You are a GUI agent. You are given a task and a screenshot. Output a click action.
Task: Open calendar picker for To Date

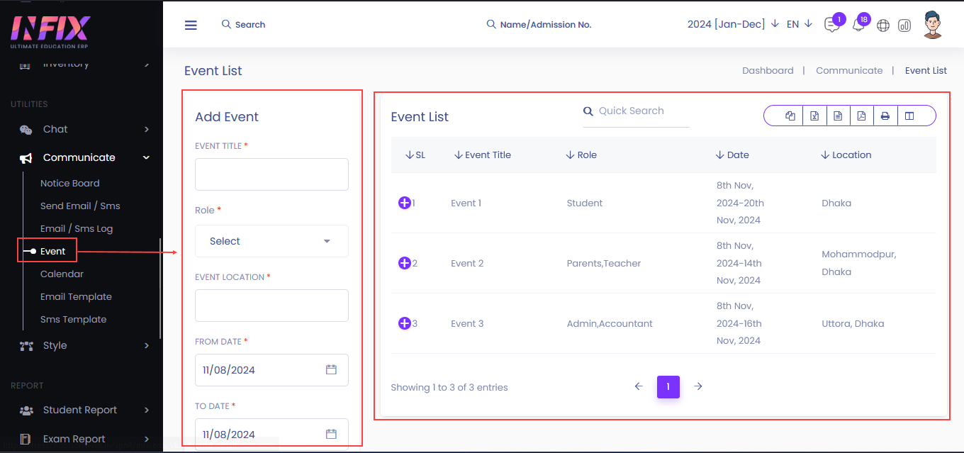331,434
